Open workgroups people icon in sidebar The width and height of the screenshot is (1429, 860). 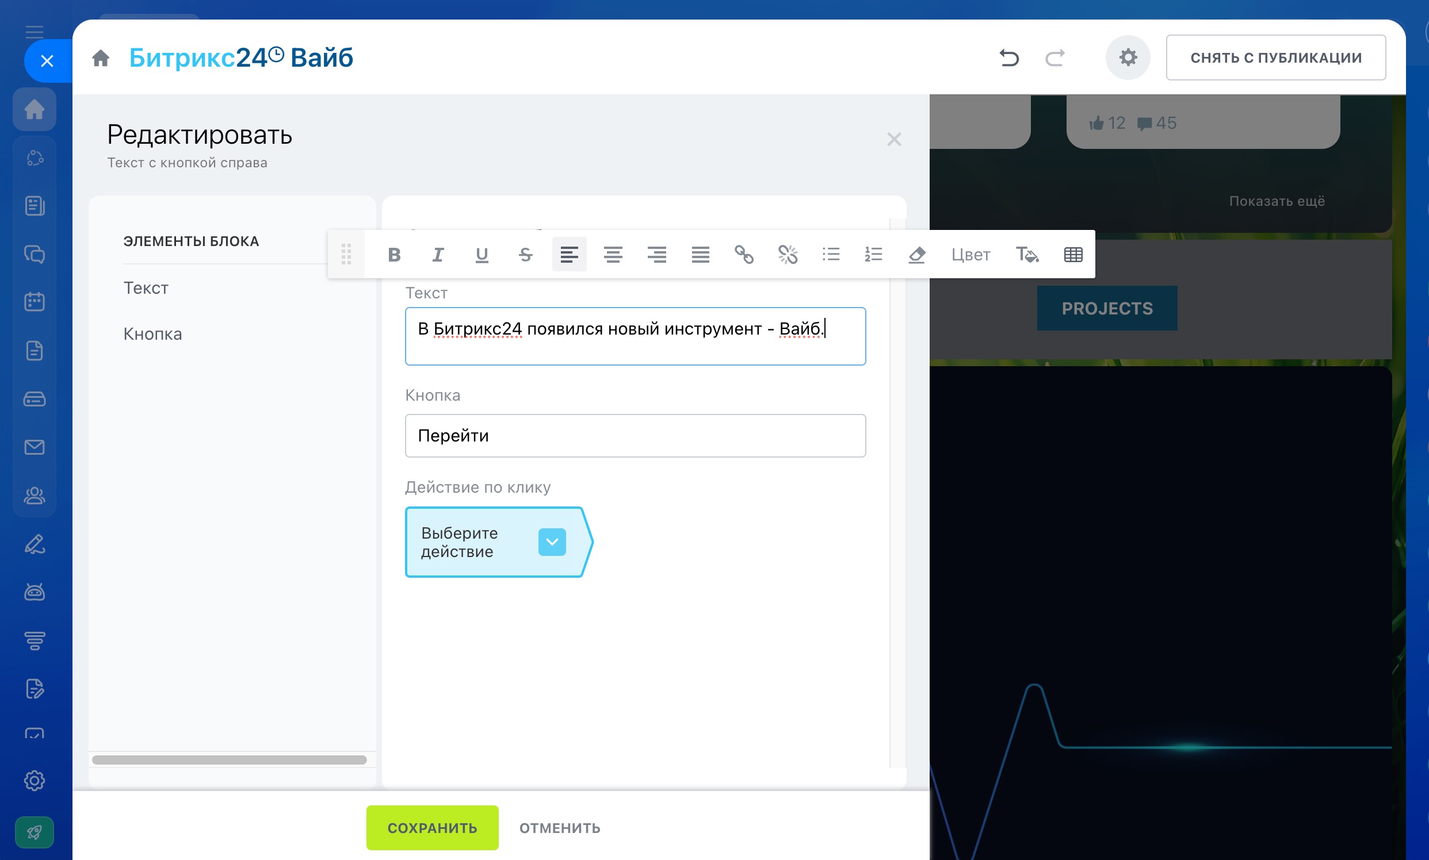click(35, 496)
